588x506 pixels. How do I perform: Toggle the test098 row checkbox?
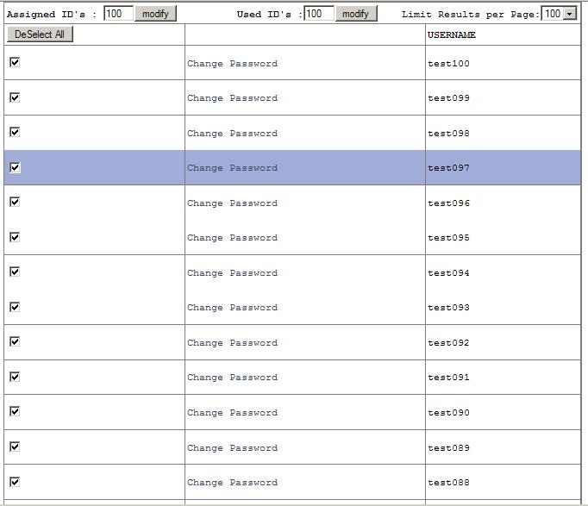coord(15,132)
